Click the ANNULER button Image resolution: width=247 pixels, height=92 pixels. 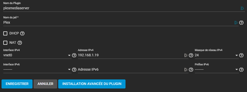click(45, 84)
